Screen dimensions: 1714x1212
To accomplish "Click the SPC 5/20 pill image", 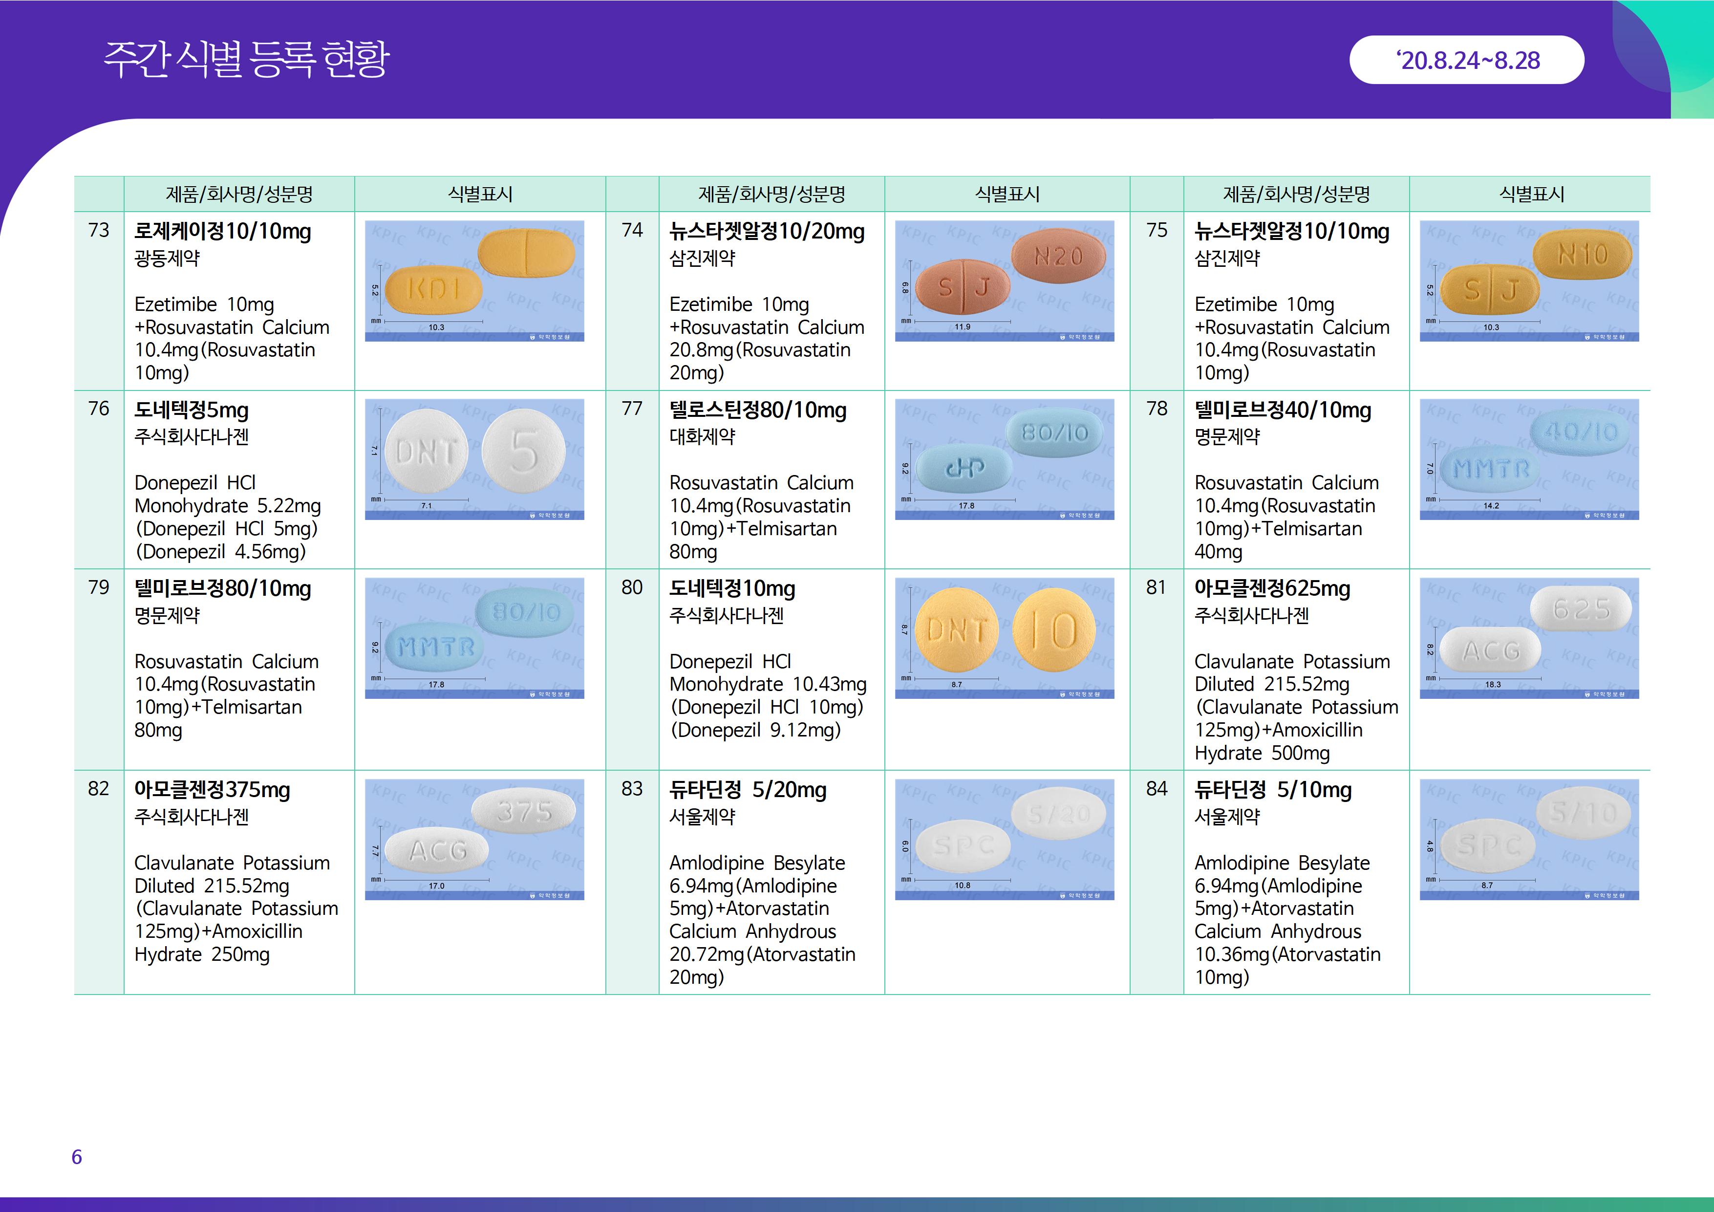I will pyautogui.click(x=1004, y=840).
